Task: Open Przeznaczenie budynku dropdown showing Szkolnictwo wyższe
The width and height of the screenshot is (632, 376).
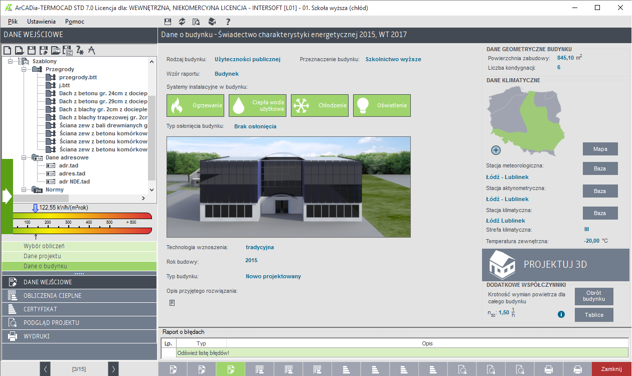Action: [393, 59]
